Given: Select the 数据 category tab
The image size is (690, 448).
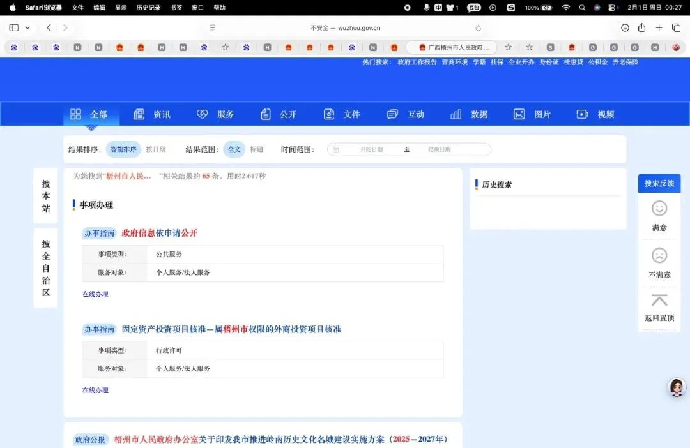Looking at the screenshot, I should (469, 114).
